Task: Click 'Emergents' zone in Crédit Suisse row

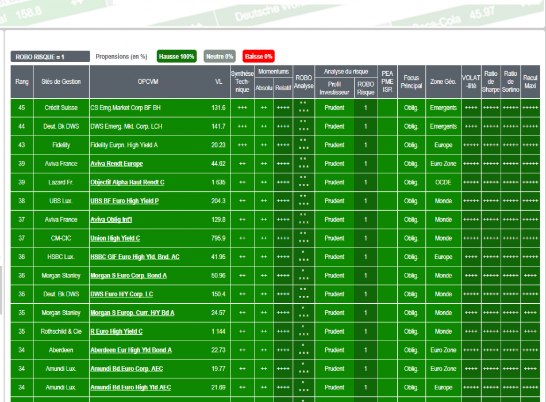Action: [443, 108]
